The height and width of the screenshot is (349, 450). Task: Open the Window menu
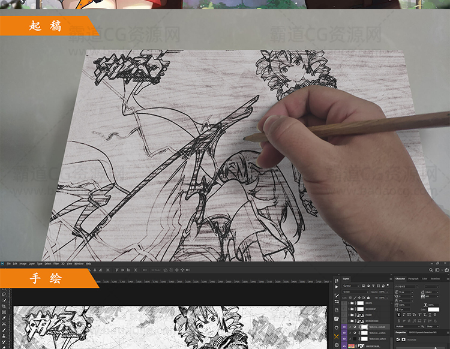coord(79,263)
